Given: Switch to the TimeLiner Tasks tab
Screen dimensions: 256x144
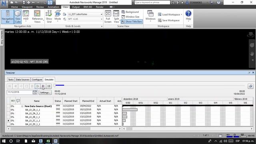Looking at the screenshot, I should tap(11, 80).
